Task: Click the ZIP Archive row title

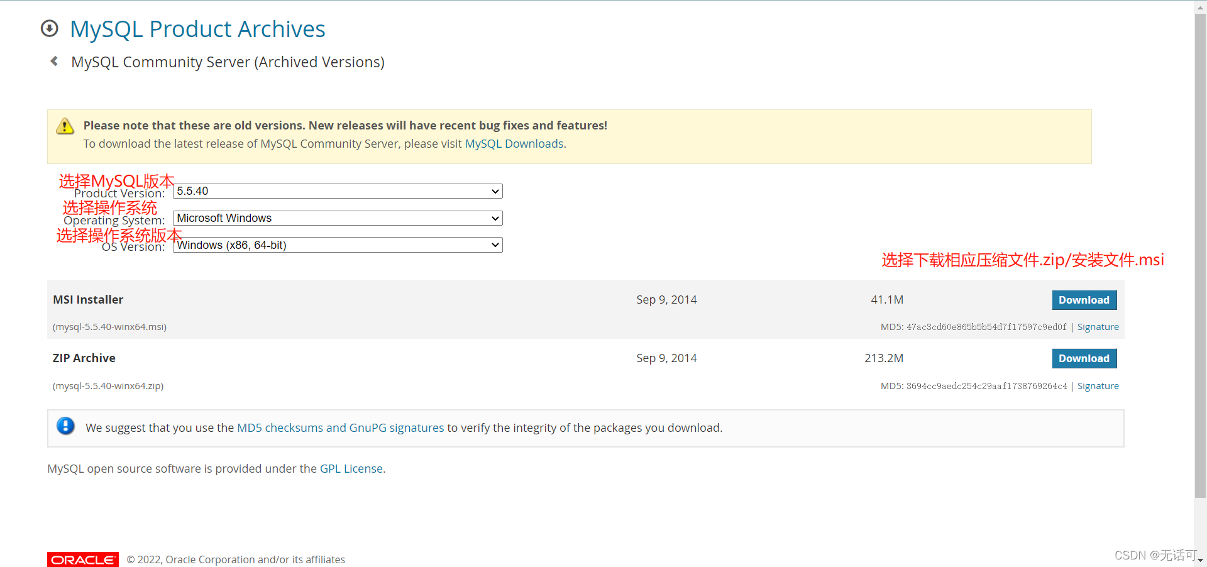Action: point(84,358)
